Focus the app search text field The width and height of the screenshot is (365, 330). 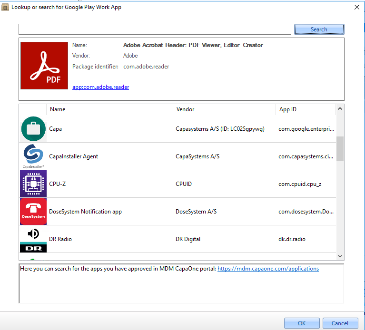(x=155, y=29)
